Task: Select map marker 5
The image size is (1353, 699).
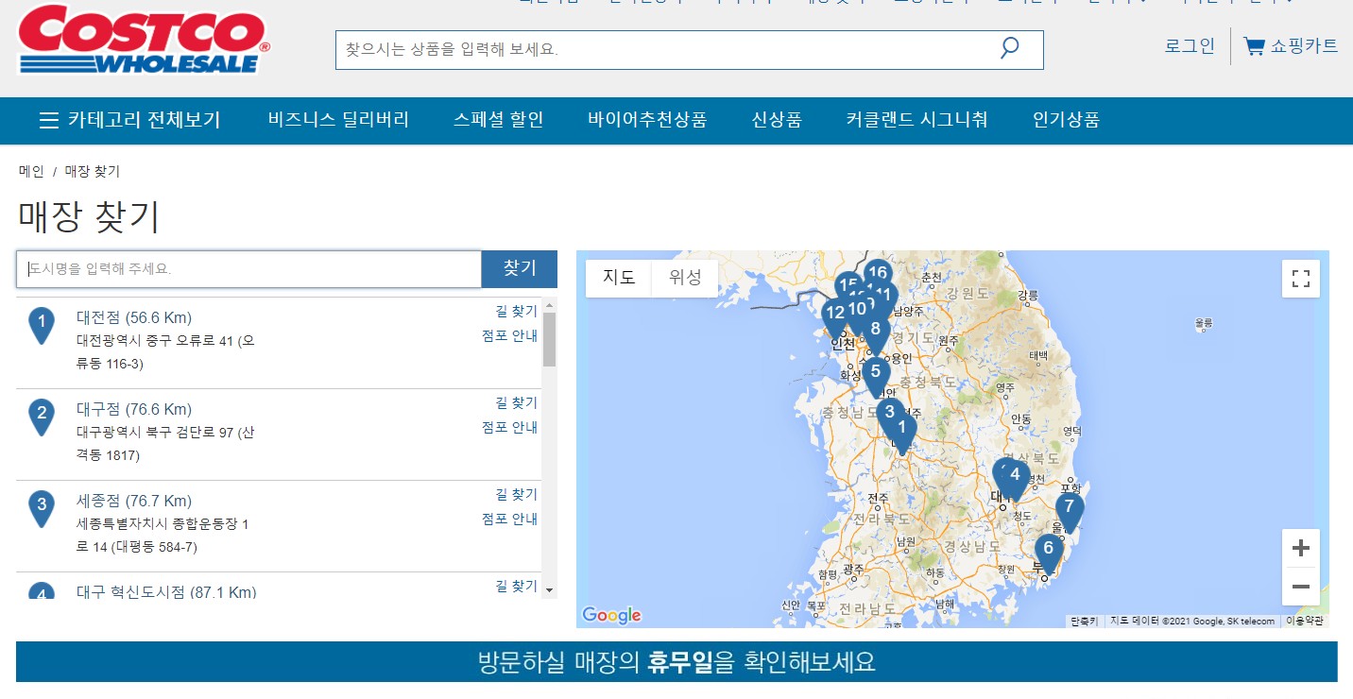Action: [876, 377]
